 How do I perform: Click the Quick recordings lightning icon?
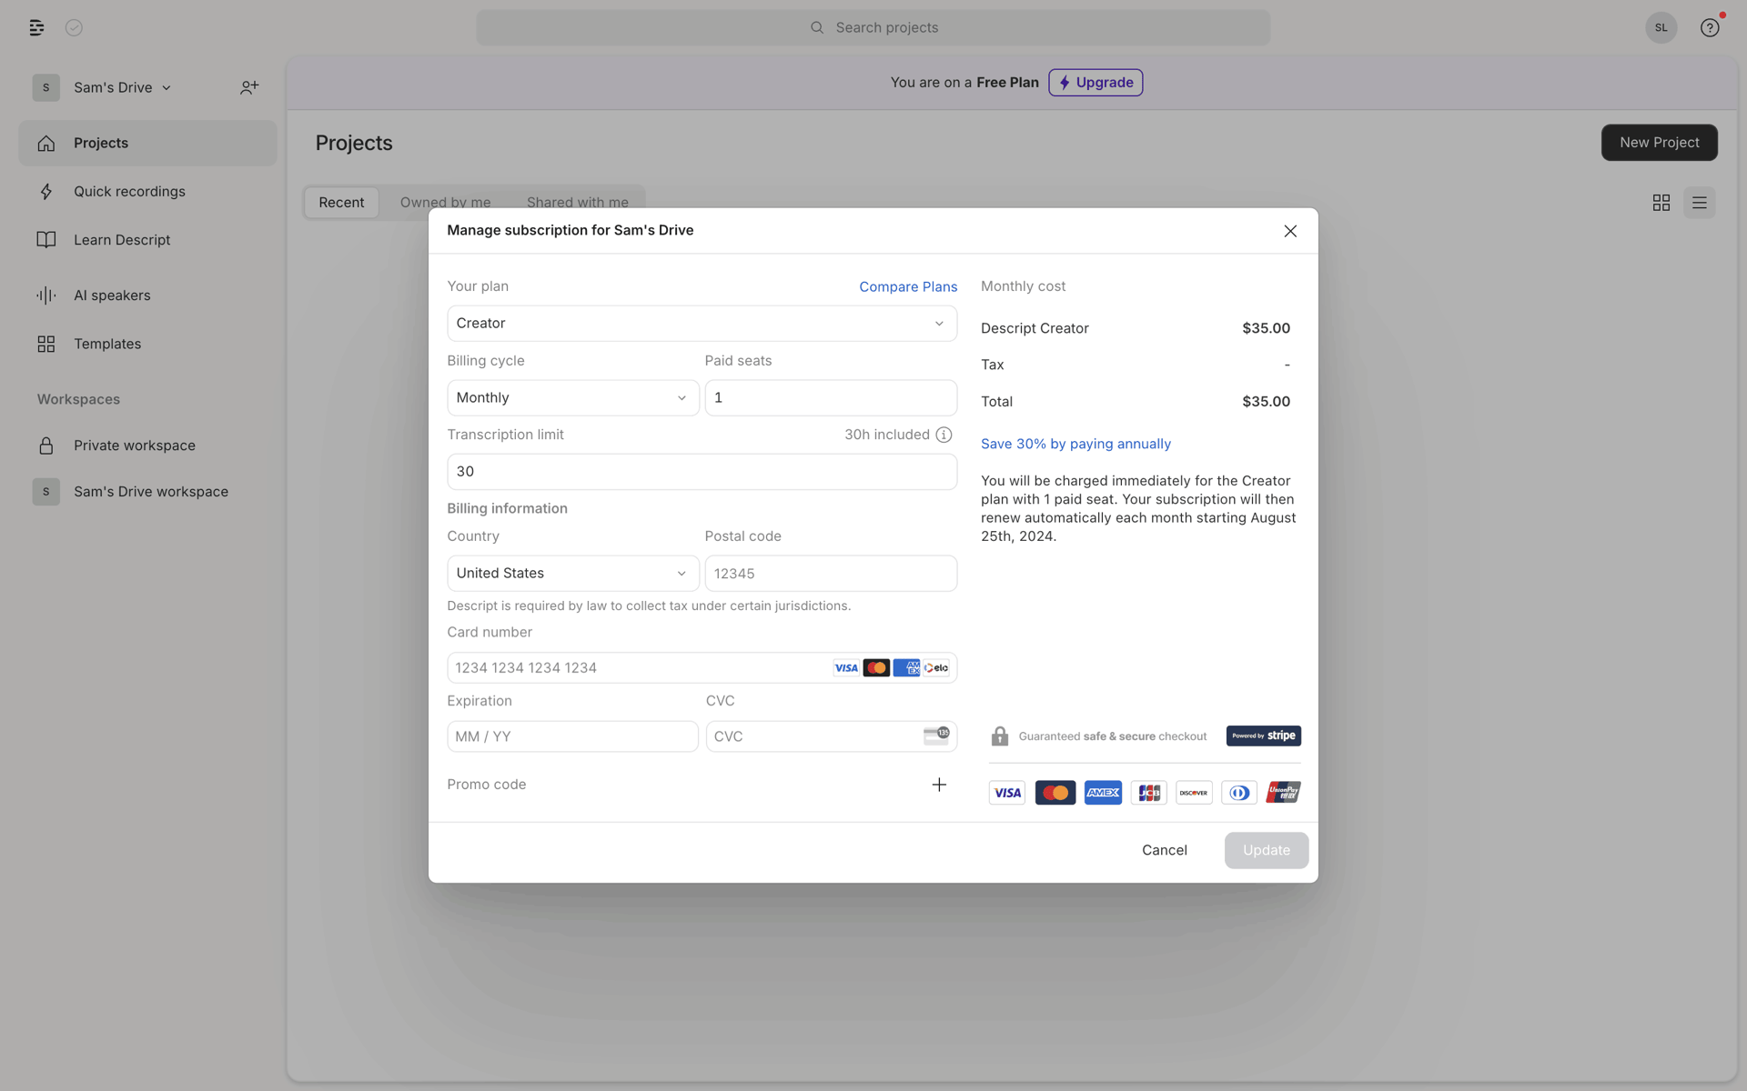[x=46, y=192]
